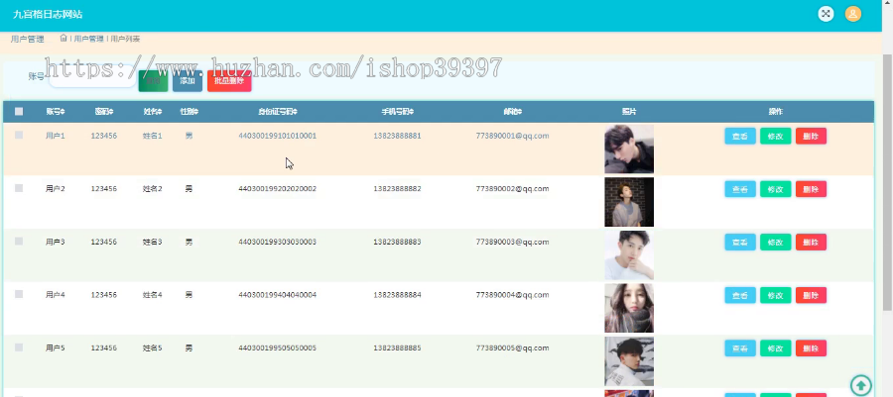Click the 照片 column header

(629, 112)
